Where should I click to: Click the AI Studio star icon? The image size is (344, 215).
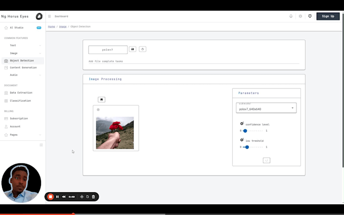coord(6,28)
